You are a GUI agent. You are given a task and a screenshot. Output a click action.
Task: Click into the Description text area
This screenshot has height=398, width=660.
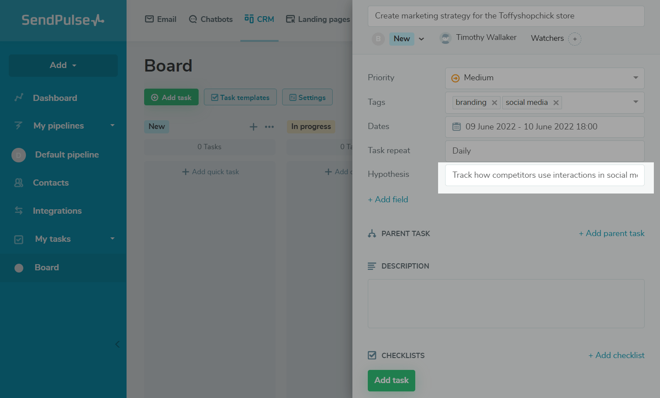[506, 304]
